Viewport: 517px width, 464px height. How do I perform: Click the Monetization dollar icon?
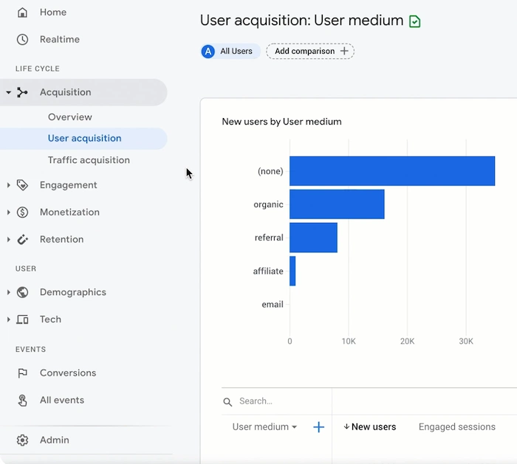[x=23, y=212]
